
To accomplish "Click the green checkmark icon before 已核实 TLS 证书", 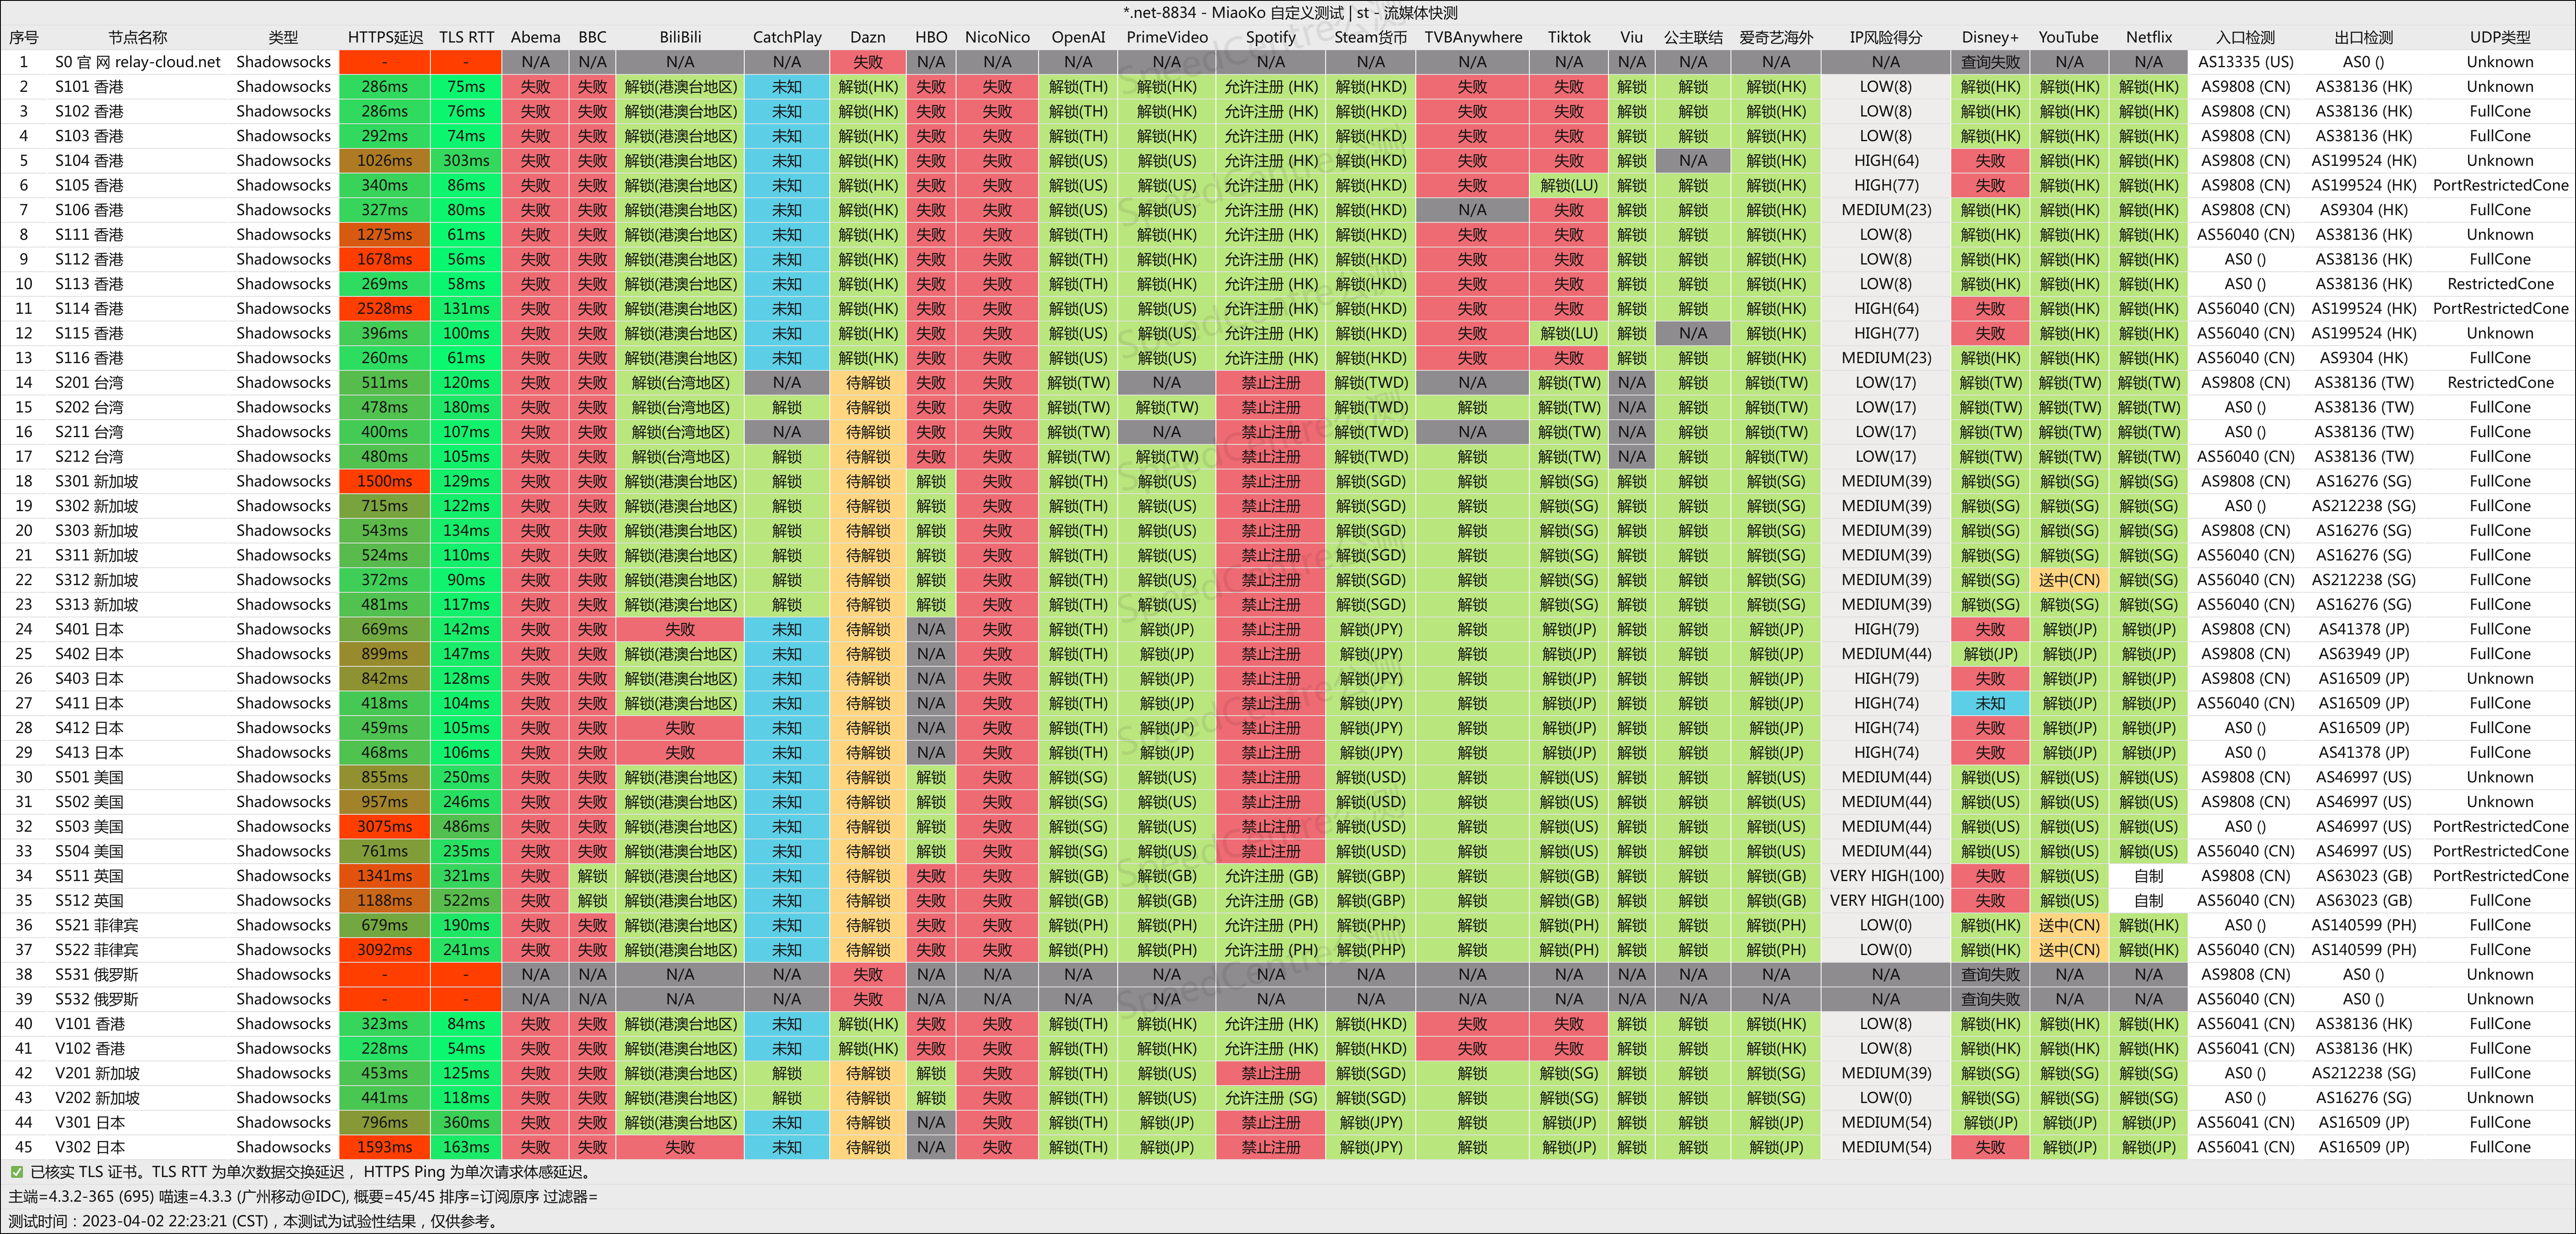I will pyautogui.click(x=17, y=1172).
